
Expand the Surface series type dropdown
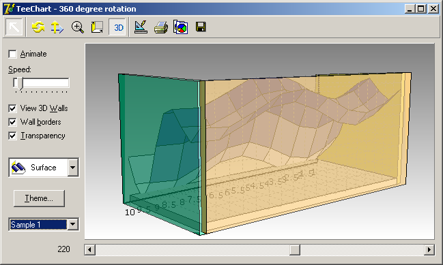(73, 168)
